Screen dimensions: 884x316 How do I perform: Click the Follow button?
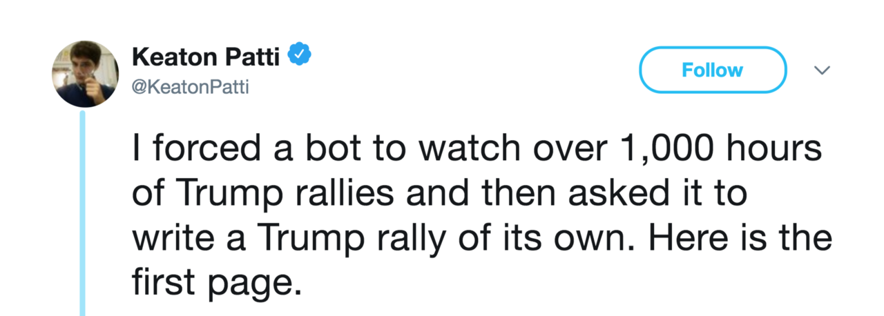[x=713, y=70]
